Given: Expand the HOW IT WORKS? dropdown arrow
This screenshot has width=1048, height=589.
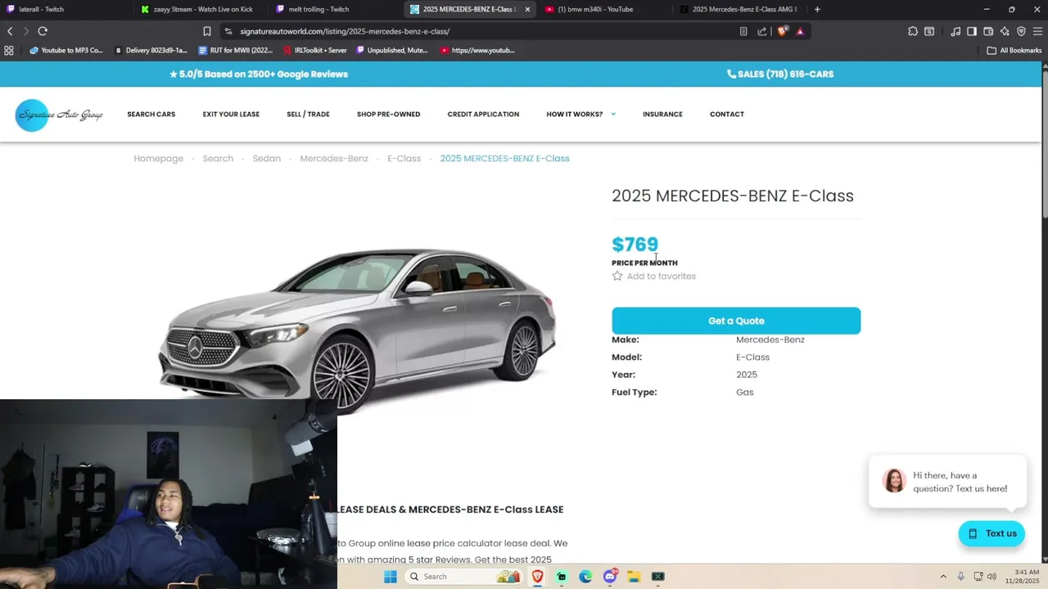Looking at the screenshot, I should (x=613, y=115).
